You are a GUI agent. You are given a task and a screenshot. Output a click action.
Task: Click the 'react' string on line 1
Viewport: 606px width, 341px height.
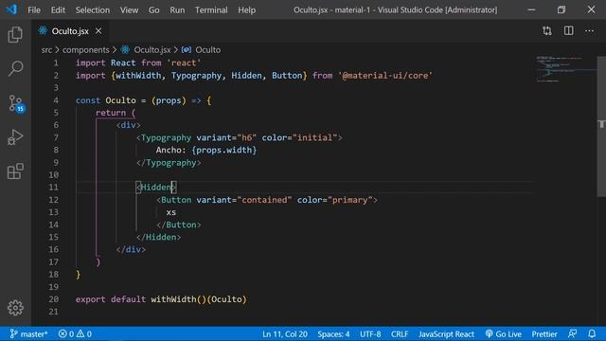(184, 63)
